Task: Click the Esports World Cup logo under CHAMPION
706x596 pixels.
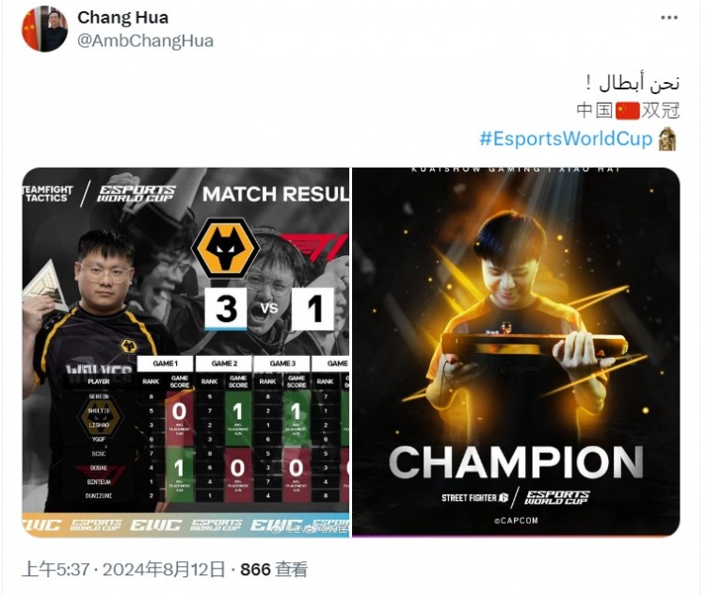Action: click(557, 497)
